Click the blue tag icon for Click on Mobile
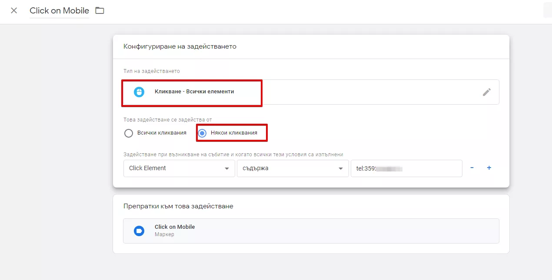Screen dimensions: 552x280 tap(139, 231)
